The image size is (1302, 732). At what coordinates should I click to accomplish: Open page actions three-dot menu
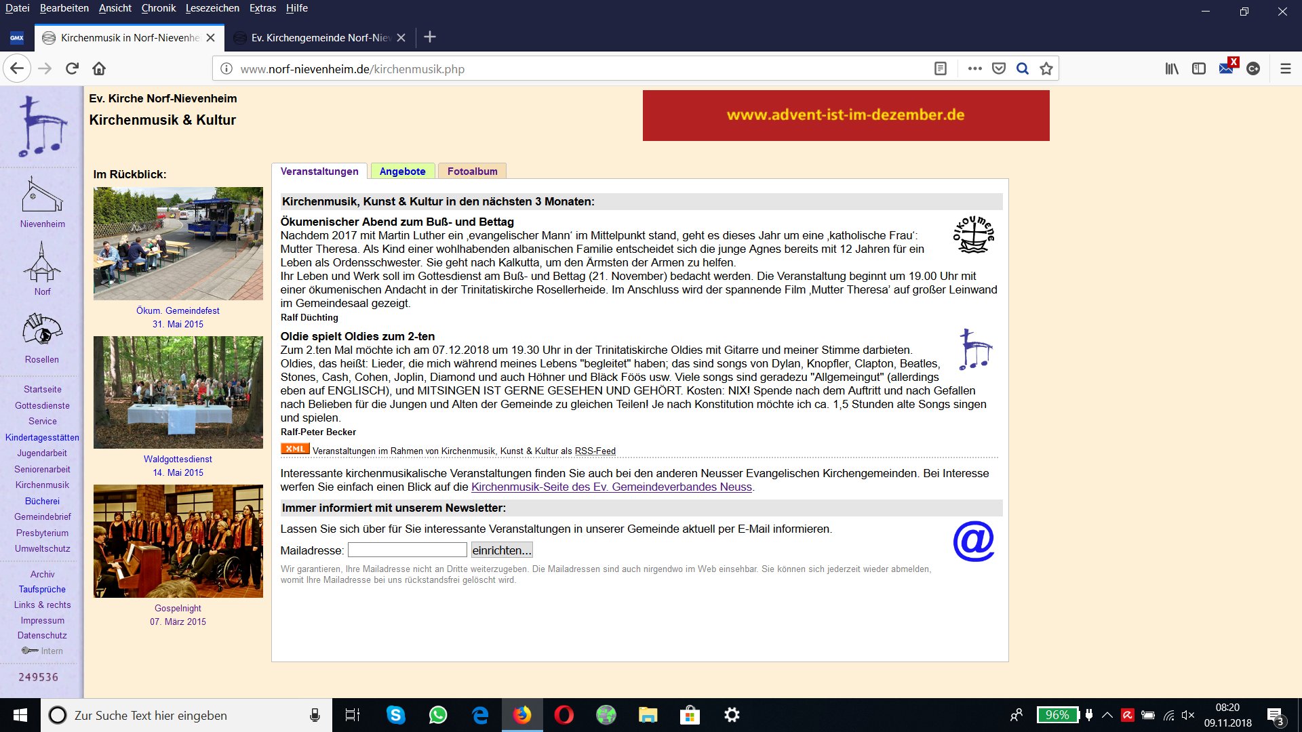pyautogui.click(x=974, y=68)
